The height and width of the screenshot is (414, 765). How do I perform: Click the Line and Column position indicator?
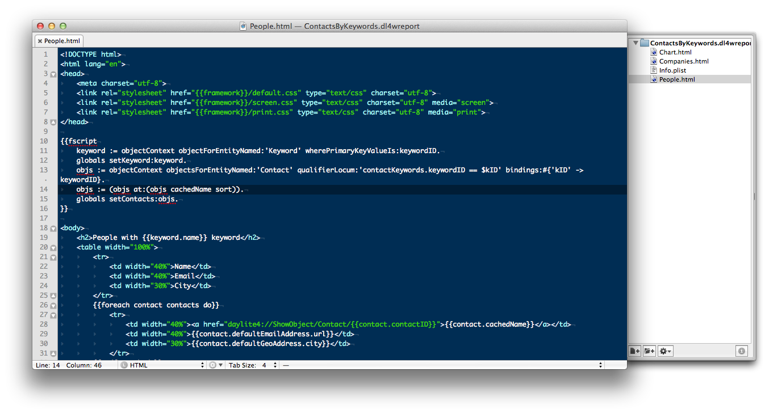pos(69,365)
